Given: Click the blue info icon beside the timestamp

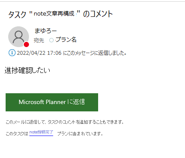Looking at the screenshot, I should click(x=12, y=53).
